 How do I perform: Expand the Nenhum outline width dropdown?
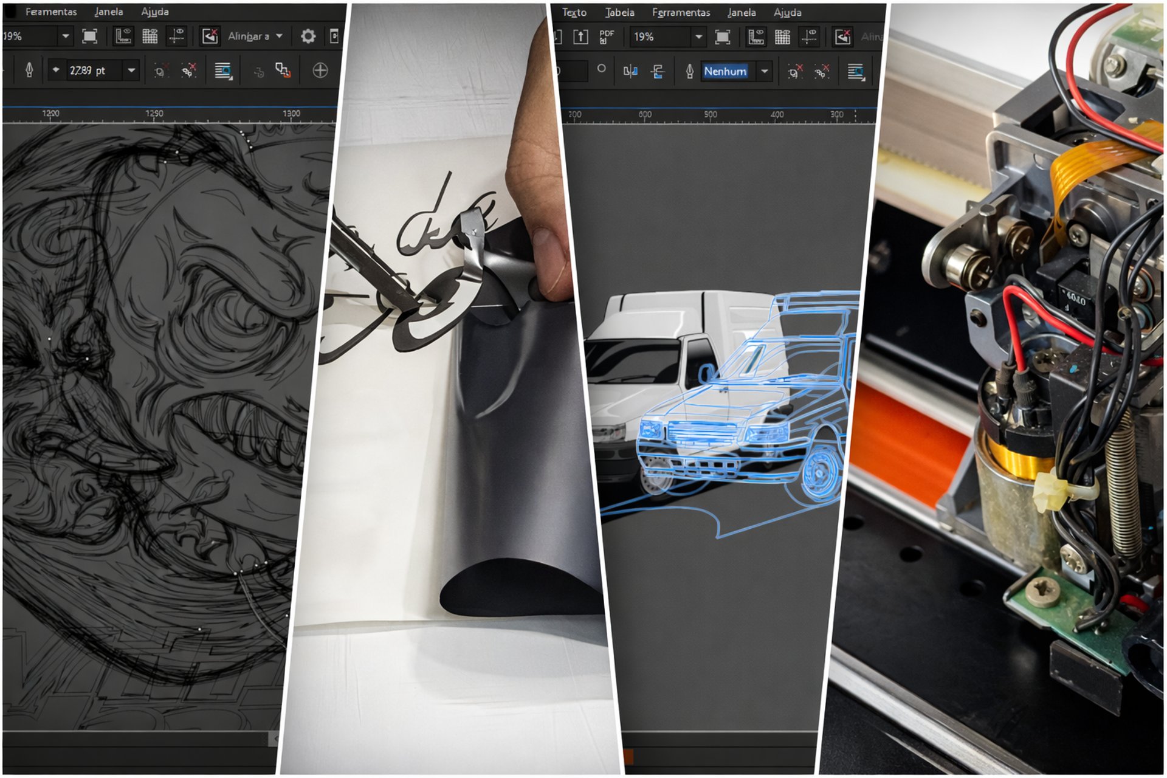tap(765, 72)
